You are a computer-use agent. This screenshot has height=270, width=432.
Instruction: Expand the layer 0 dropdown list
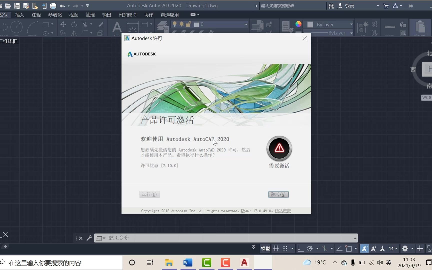pyautogui.click(x=246, y=24)
